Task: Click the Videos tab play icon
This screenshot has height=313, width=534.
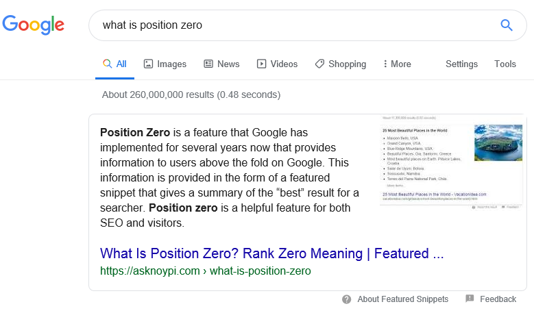Action: 261,64
